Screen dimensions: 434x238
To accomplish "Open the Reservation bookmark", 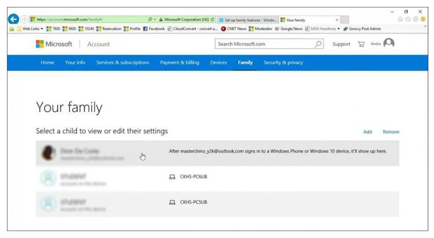I will click(x=109, y=29).
